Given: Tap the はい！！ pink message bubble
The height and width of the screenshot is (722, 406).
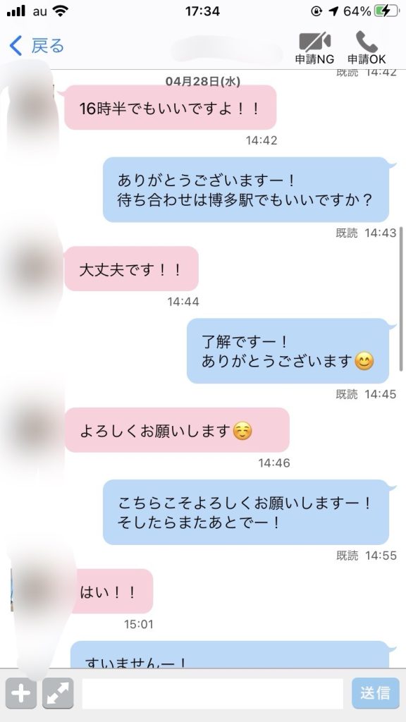Looking at the screenshot, I should 111,592.
